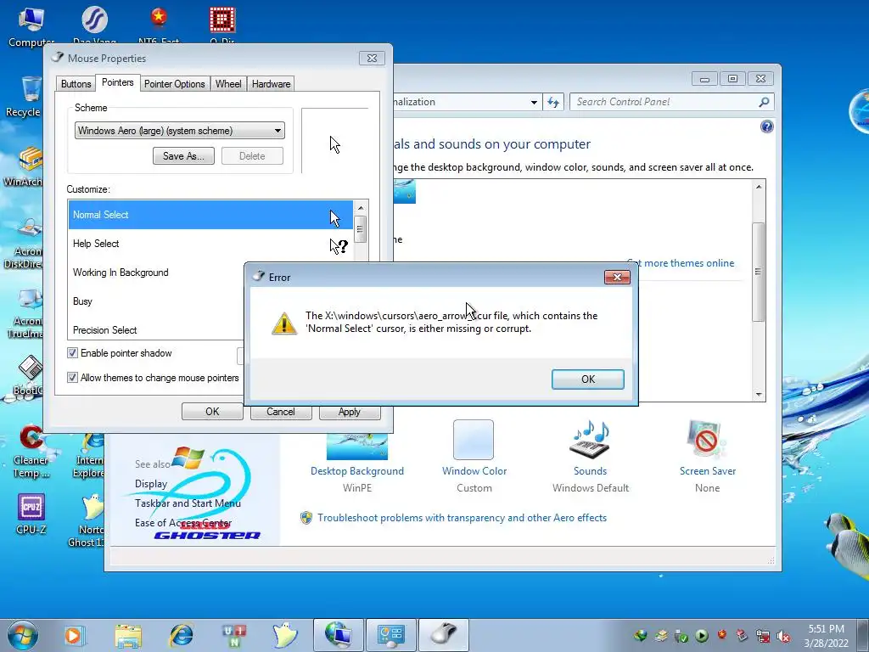Image resolution: width=869 pixels, height=652 pixels.
Task: Select Normal Select in Customize list
Action: (210, 215)
